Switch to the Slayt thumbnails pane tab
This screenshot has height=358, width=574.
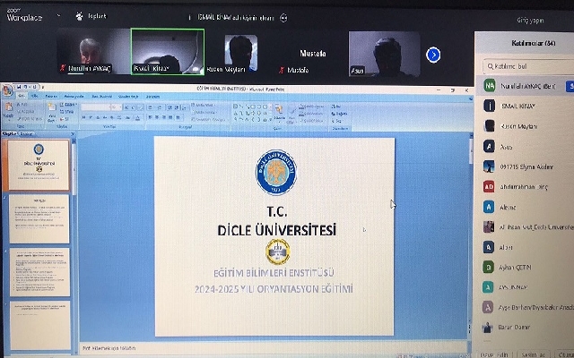coord(12,132)
